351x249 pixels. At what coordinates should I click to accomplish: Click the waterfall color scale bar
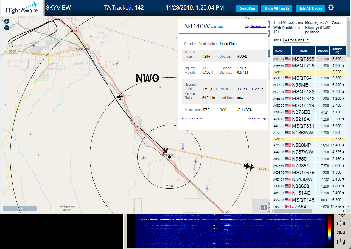pos(330,230)
